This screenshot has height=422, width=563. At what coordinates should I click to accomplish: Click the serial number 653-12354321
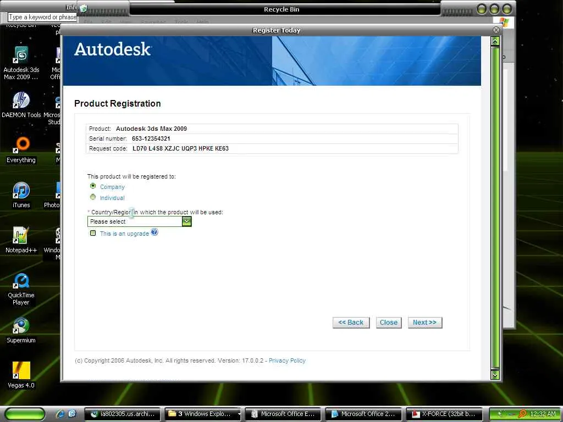[151, 138]
